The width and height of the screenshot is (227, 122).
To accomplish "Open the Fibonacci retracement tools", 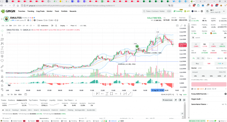I will [2, 39].
